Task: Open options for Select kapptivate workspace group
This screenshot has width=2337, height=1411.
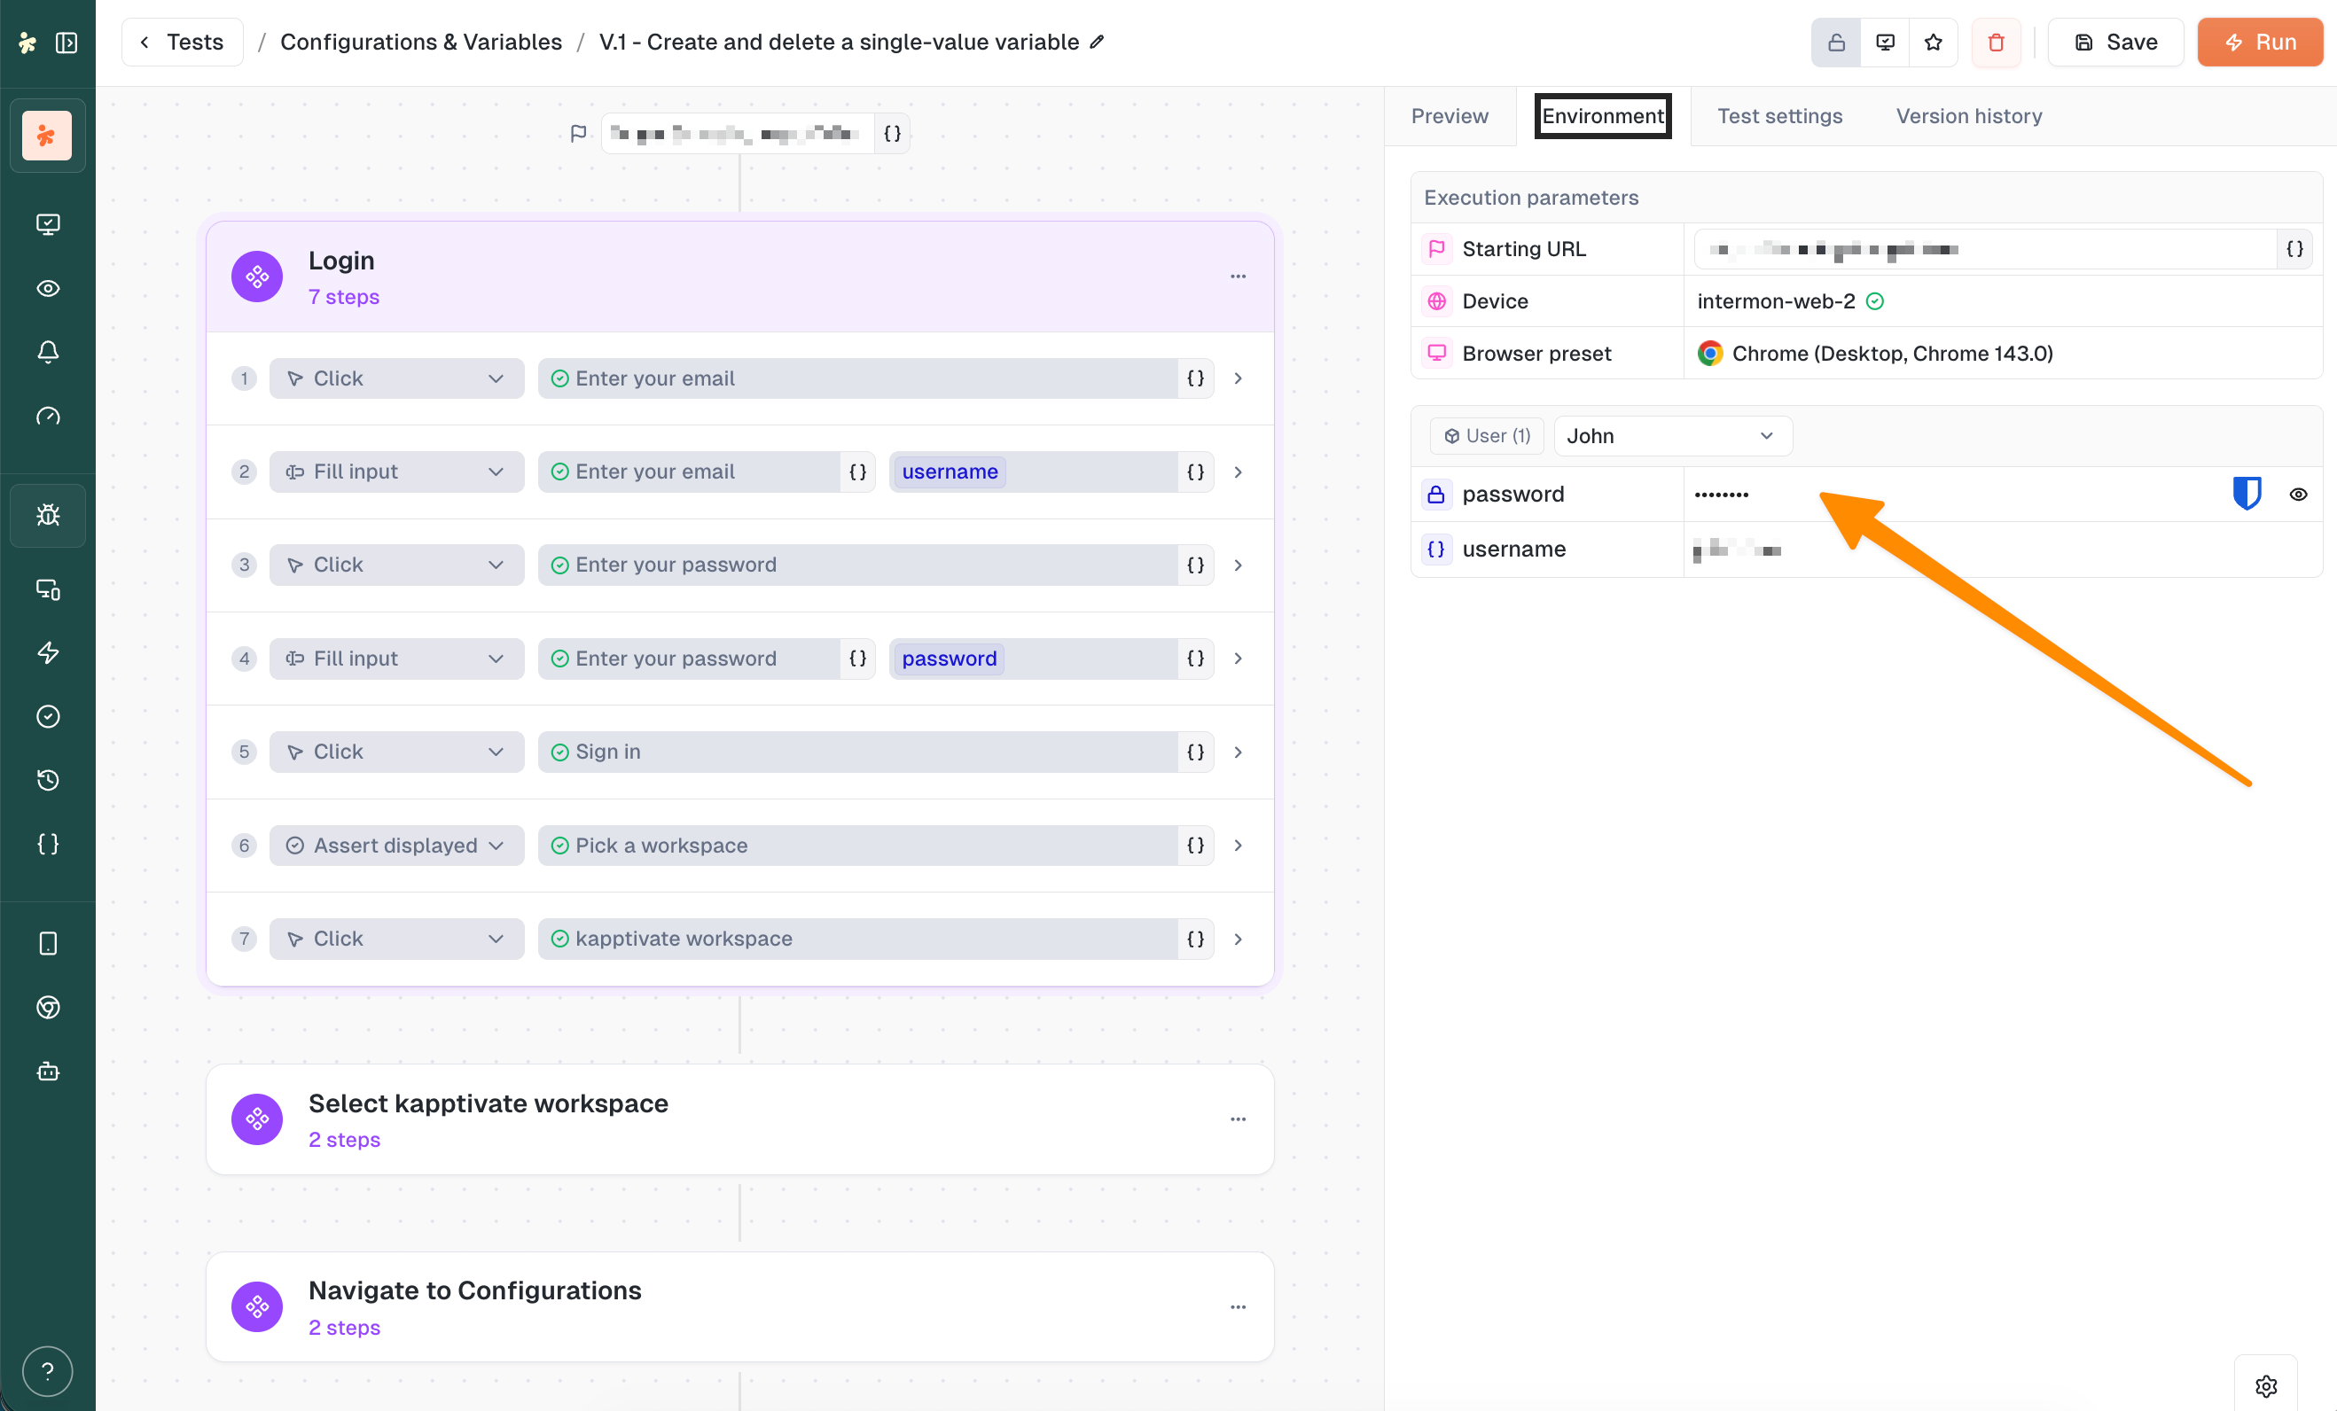Action: pyautogui.click(x=1238, y=1119)
